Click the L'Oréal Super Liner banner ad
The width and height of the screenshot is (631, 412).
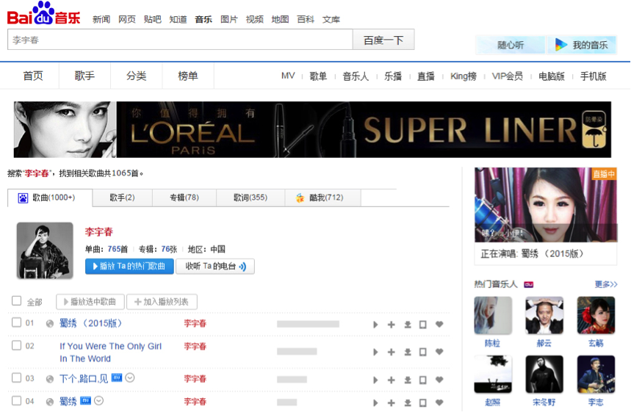pyautogui.click(x=312, y=129)
